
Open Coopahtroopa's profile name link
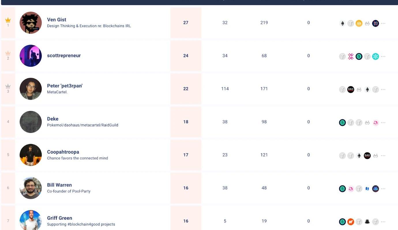pyautogui.click(x=63, y=152)
